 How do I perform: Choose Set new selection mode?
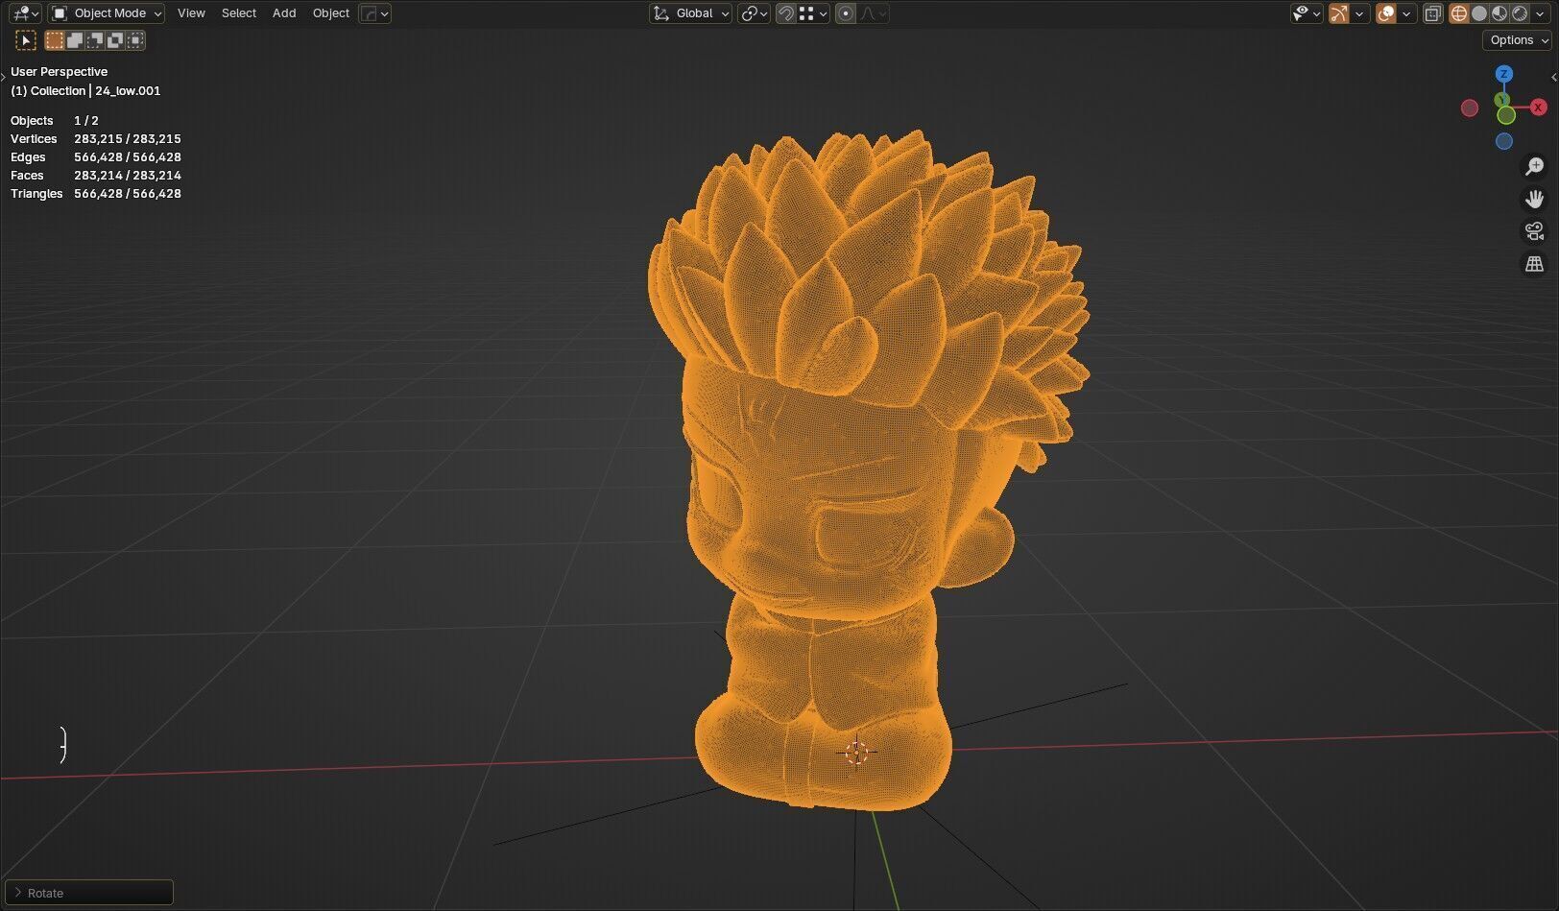(x=55, y=40)
